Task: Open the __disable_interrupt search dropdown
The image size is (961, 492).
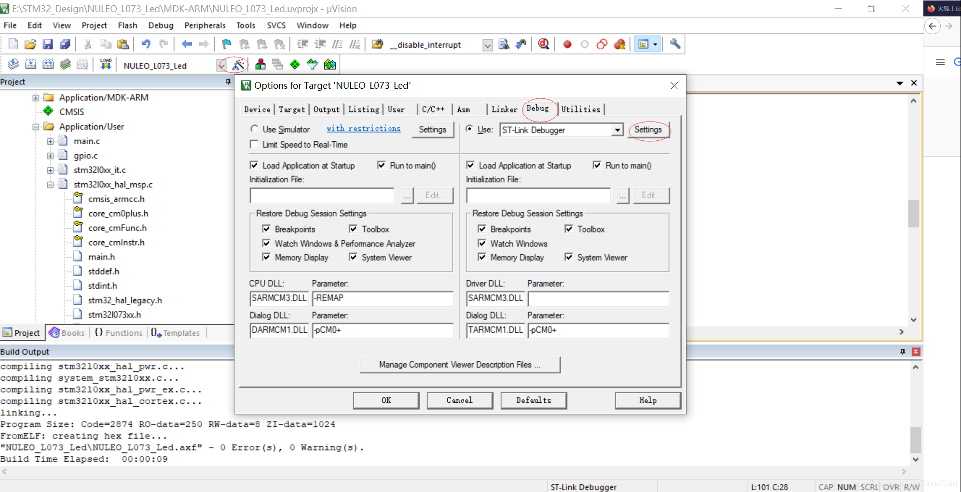Action: [x=488, y=45]
